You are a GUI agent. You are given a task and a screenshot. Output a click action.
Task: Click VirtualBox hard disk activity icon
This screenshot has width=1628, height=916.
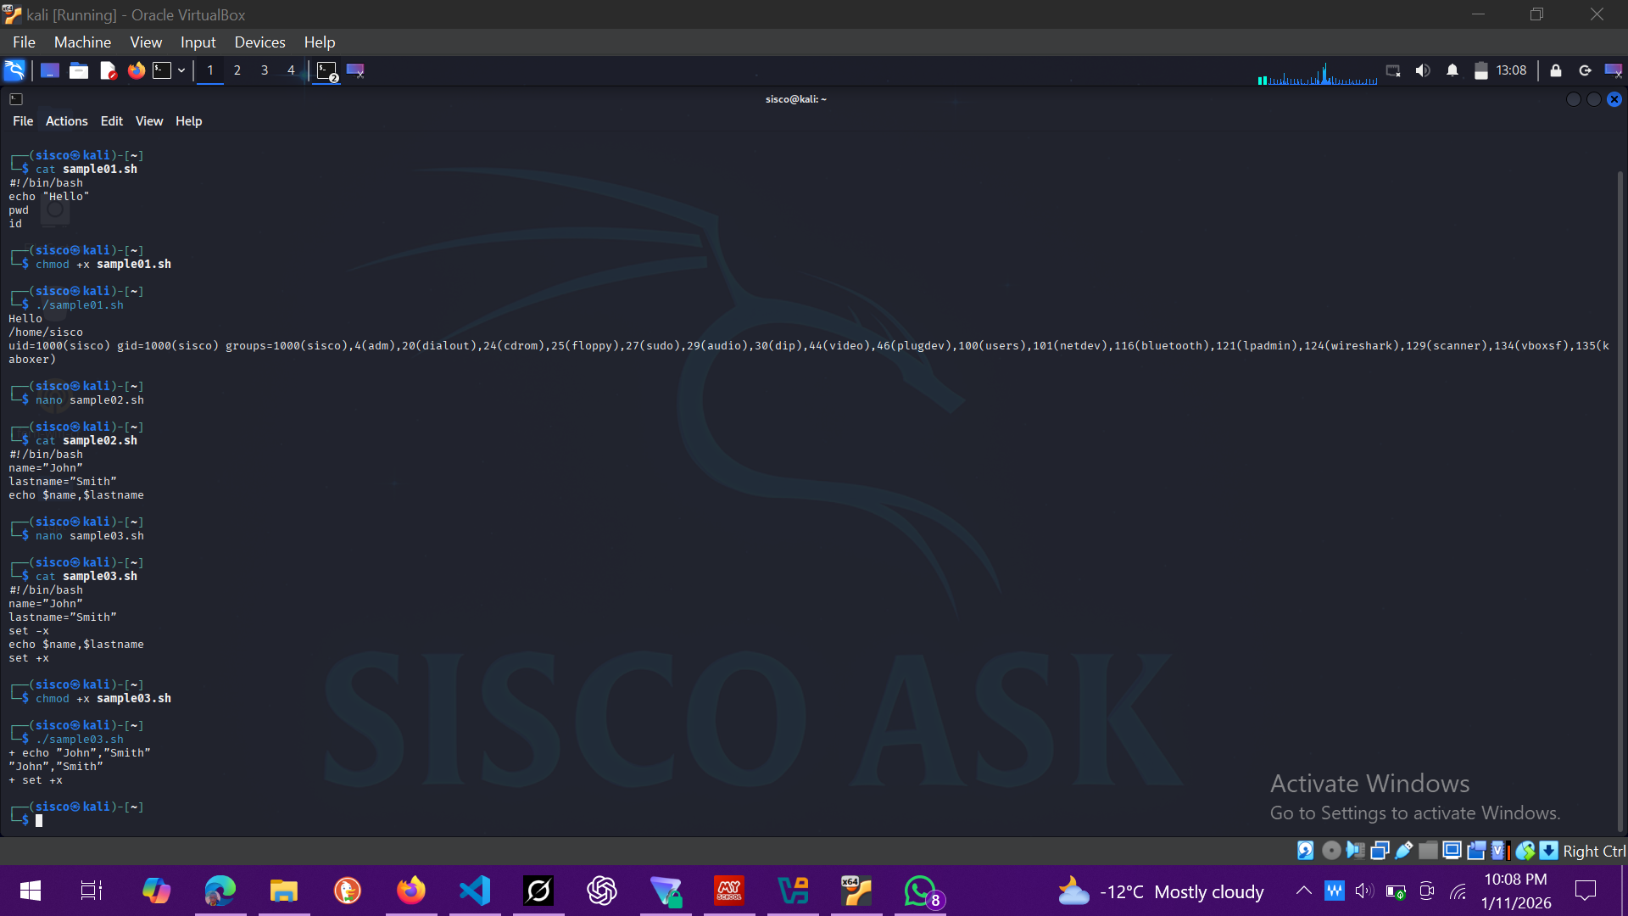point(1306,851)
